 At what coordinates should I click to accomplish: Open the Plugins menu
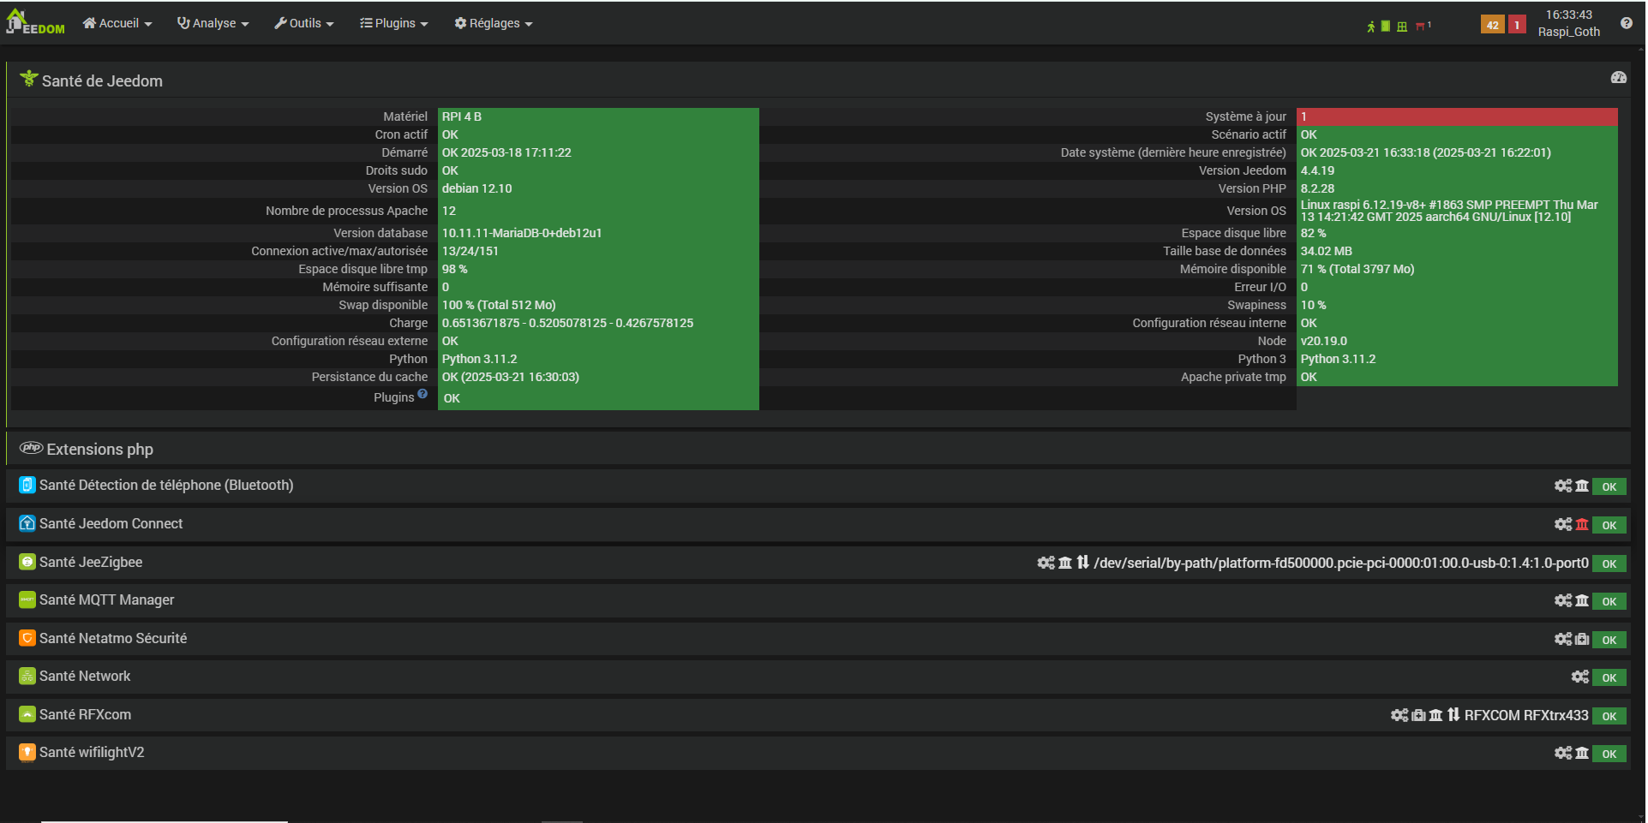[393, 23]
